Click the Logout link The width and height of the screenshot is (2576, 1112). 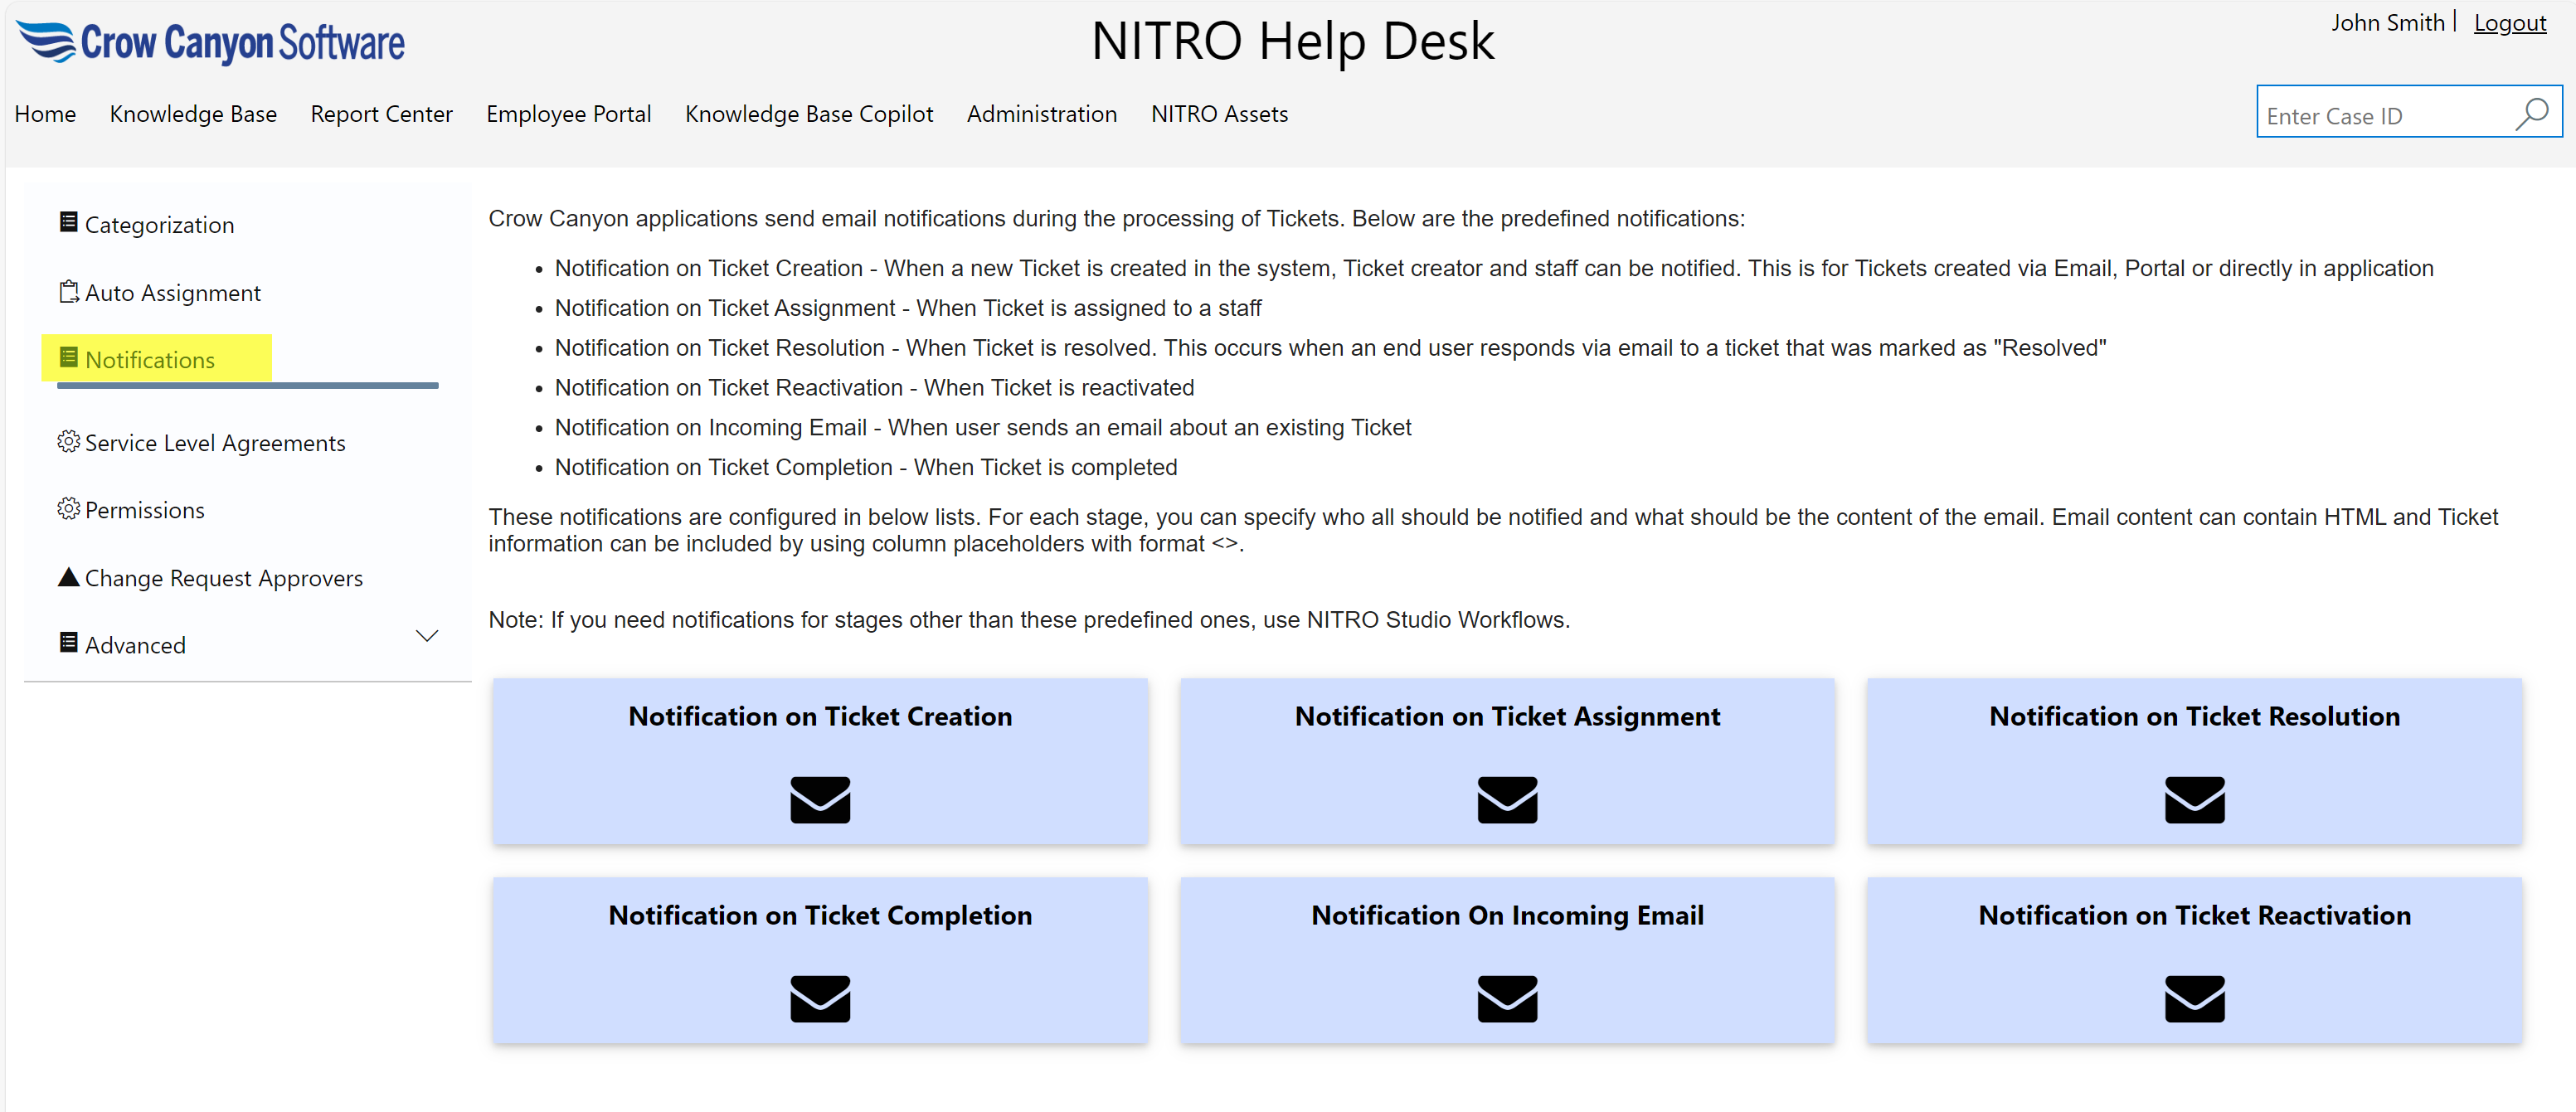click(x=2508, y=23)
